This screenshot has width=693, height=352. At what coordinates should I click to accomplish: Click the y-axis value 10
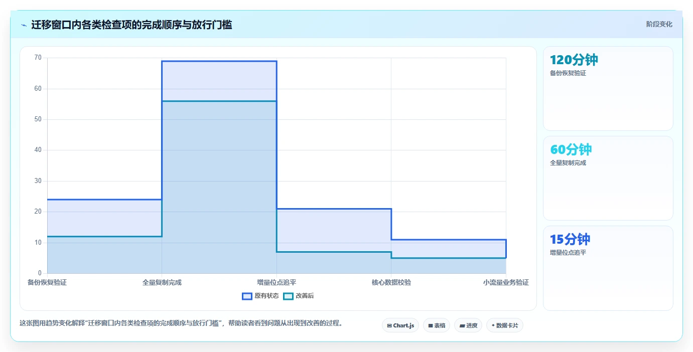tap(38, 243)
